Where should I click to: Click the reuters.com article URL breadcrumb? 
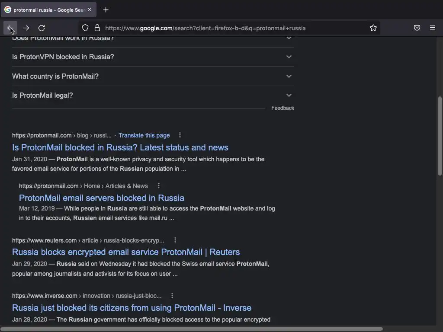coord(88,240)
